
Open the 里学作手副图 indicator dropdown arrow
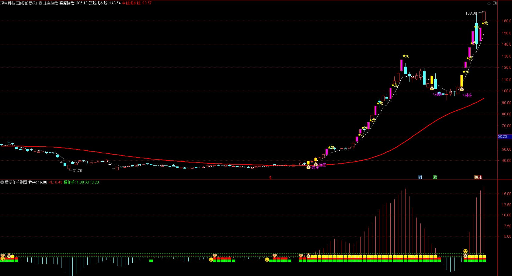click(2, 182)
